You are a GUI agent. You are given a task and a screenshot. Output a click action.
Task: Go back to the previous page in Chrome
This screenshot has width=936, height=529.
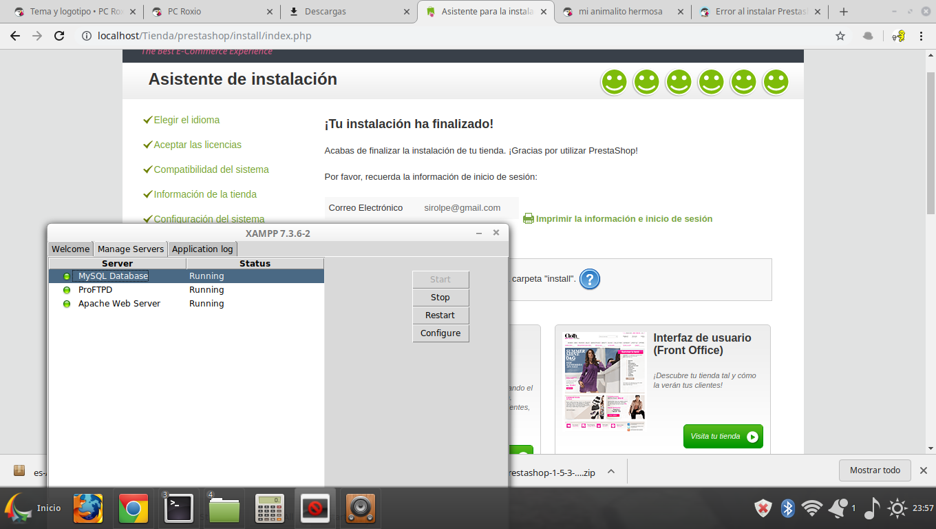pos(15,36)
